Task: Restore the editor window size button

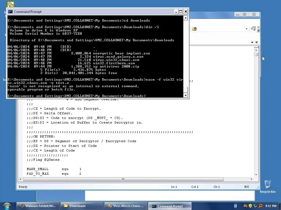Action: point(245,14)
